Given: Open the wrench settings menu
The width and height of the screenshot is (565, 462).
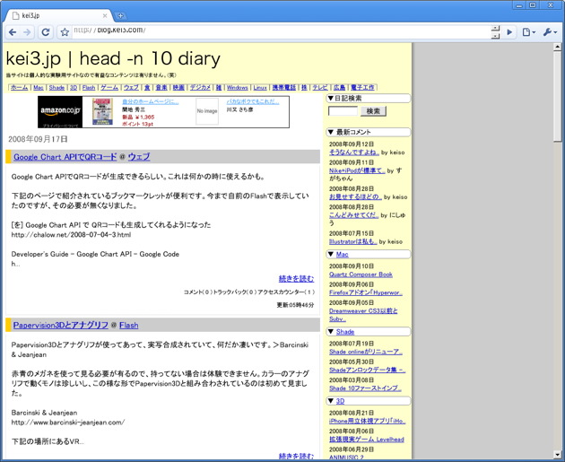Looking at the screenshot, I should coord(550,32).
